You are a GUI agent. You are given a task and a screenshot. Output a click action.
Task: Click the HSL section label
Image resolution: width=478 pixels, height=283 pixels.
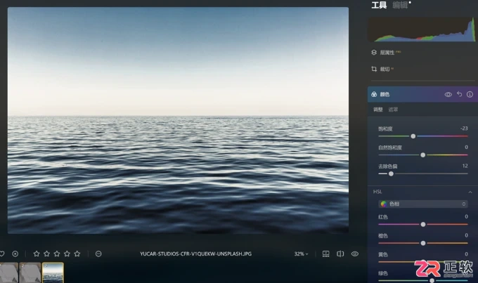click(x=377, y=192)
